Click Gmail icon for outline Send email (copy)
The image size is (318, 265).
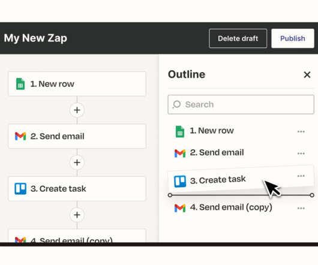coord(180,208)
